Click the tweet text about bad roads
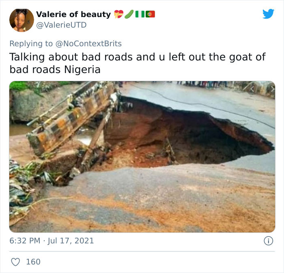 [137, 57]
